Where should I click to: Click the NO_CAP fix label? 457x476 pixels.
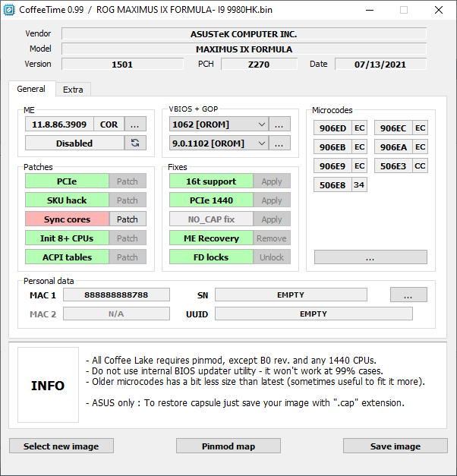(x=211, y=219)
